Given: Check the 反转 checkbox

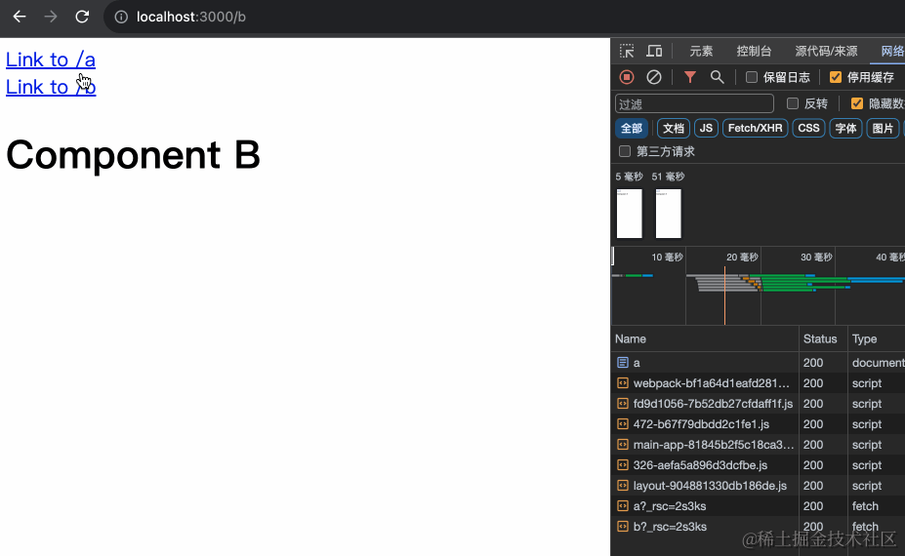Looking at the screenshot, I should (793, 103).
